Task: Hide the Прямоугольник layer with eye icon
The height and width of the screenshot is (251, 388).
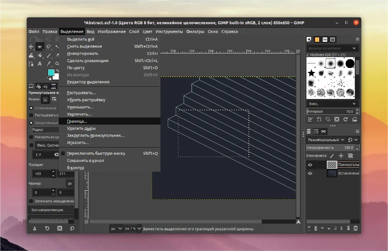Action: [310, 165]
